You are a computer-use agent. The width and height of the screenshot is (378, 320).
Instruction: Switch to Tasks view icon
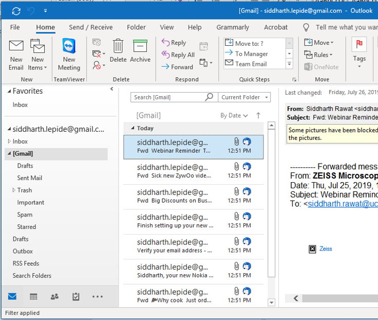click(76, 296)
